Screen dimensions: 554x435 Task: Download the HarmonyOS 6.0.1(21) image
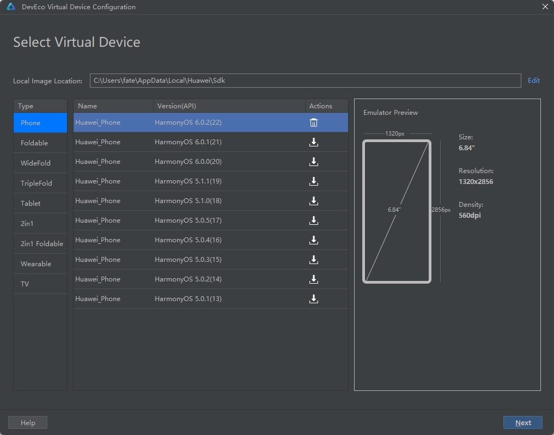(x=314, y=142)
